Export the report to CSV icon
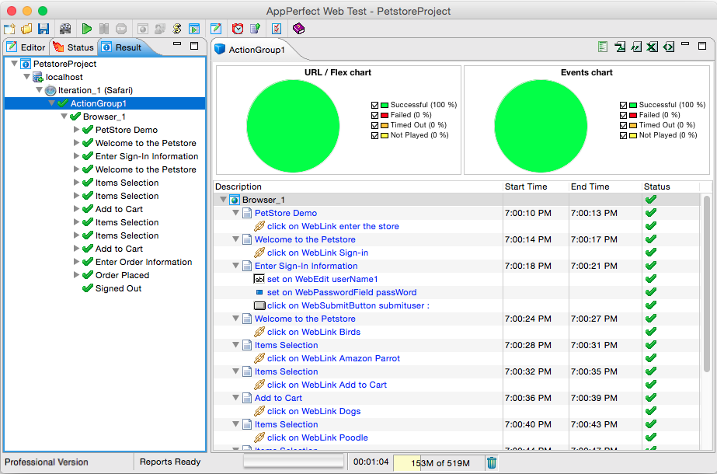This screenshot has width=717, height=474. tap(636, 47)
